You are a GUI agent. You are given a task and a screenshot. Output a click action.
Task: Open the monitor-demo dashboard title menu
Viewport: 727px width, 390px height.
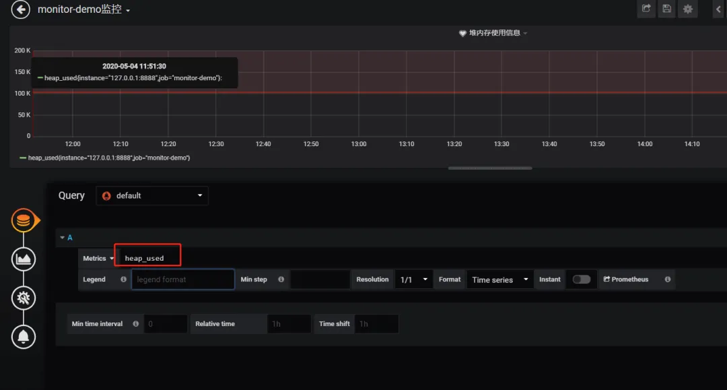click(x=84, y=9)
